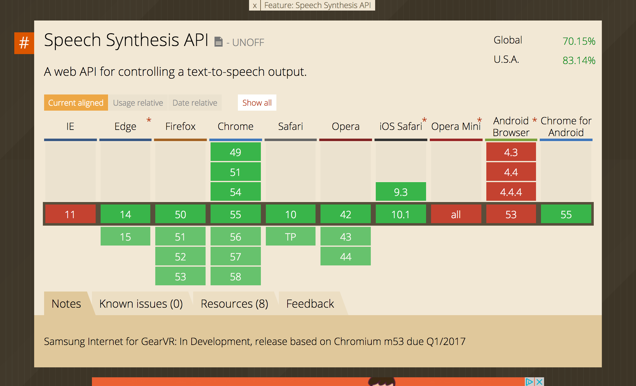The image size is (636, 386).
Task: Select Chrome version 49 cell
Action: [235, 152]
